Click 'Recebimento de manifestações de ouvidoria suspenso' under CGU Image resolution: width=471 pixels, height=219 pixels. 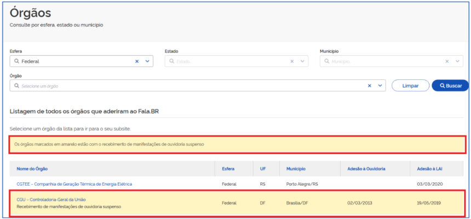[69, 207]
